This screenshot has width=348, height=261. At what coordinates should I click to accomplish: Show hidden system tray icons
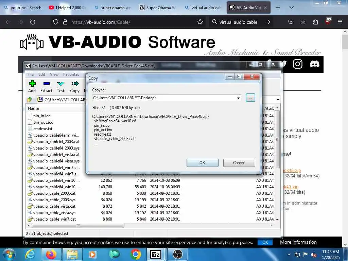point(289,255)
